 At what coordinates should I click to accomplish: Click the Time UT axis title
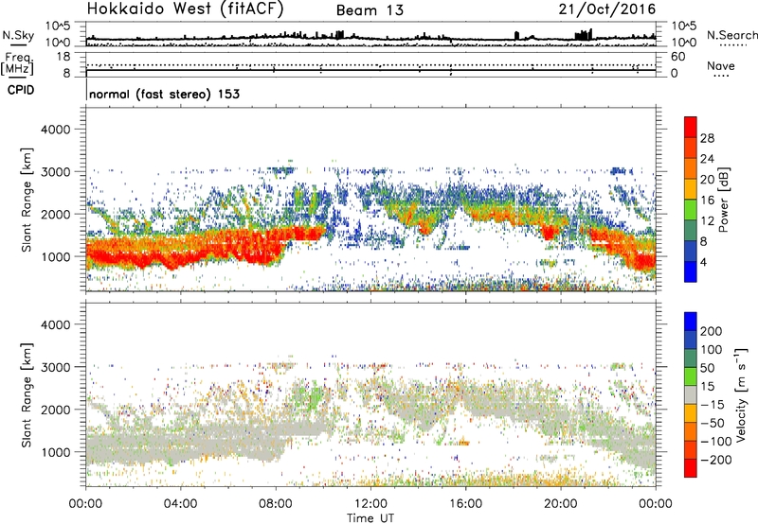pyautogui.click(x=370, y=518)
